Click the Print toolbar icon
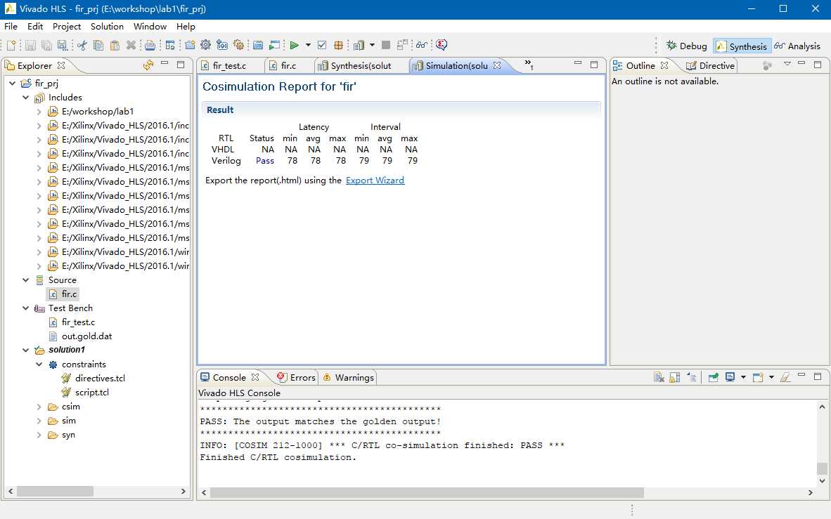 point(150,45)
